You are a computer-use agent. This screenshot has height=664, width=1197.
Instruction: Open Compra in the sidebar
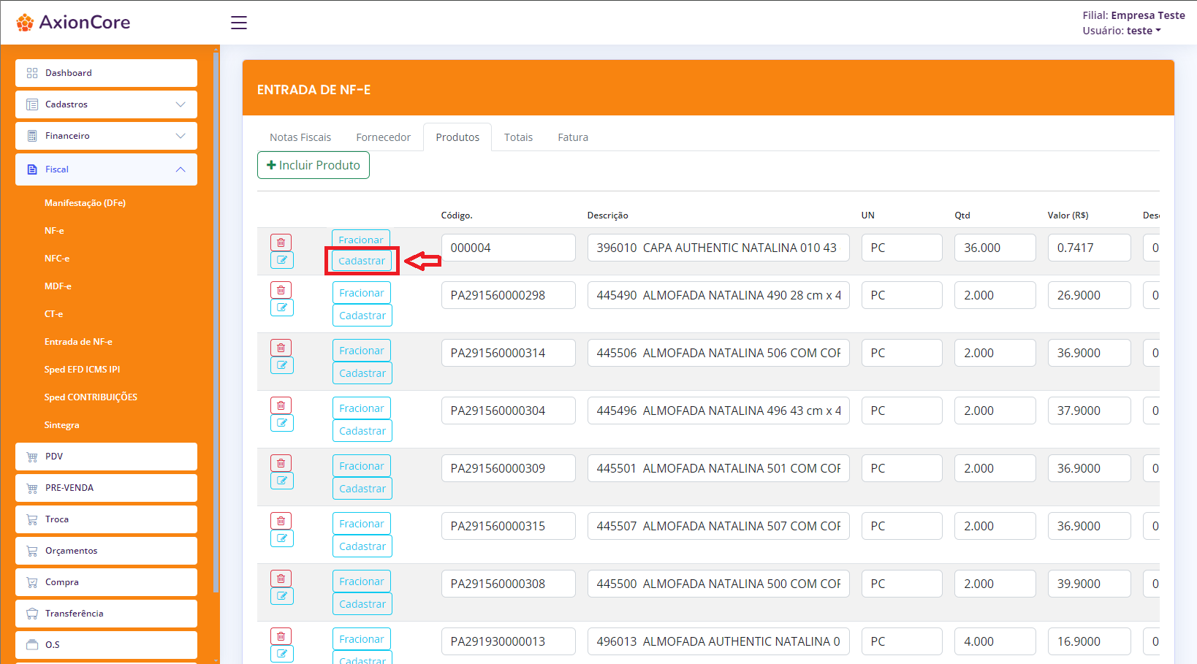[106, 582]
